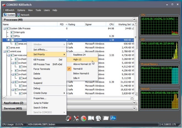The height and width of the screenshot is (128, 182).
Task: Click the resize grip in the status bar corner
Action: click(x=179, y=125)
